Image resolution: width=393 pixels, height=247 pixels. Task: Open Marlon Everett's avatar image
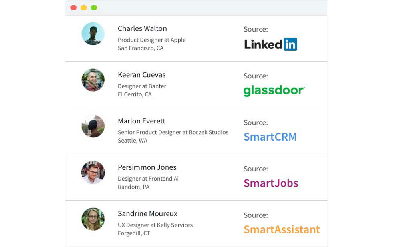click(x=93, y=126)
